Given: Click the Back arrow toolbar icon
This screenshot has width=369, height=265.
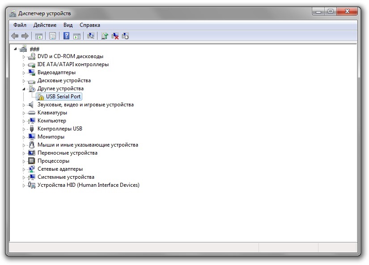Looking at the screenshot, I should pyautogui.click(x=15, y=36).
